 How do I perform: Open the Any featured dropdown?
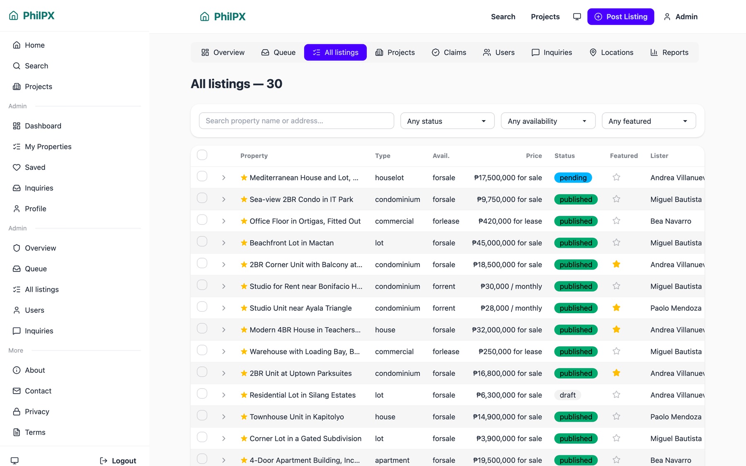point(649,121)
